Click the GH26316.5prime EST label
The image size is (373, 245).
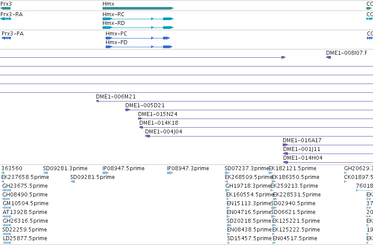25,221
